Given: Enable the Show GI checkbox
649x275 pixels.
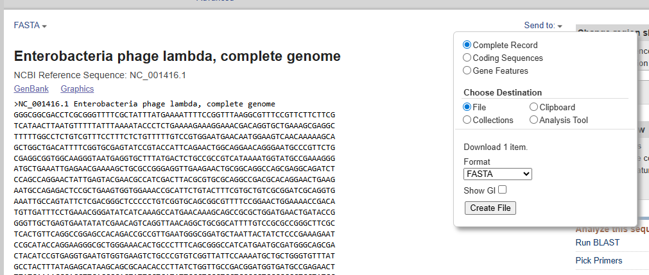Looking at the screenshot, I should [x=503, y=190].
